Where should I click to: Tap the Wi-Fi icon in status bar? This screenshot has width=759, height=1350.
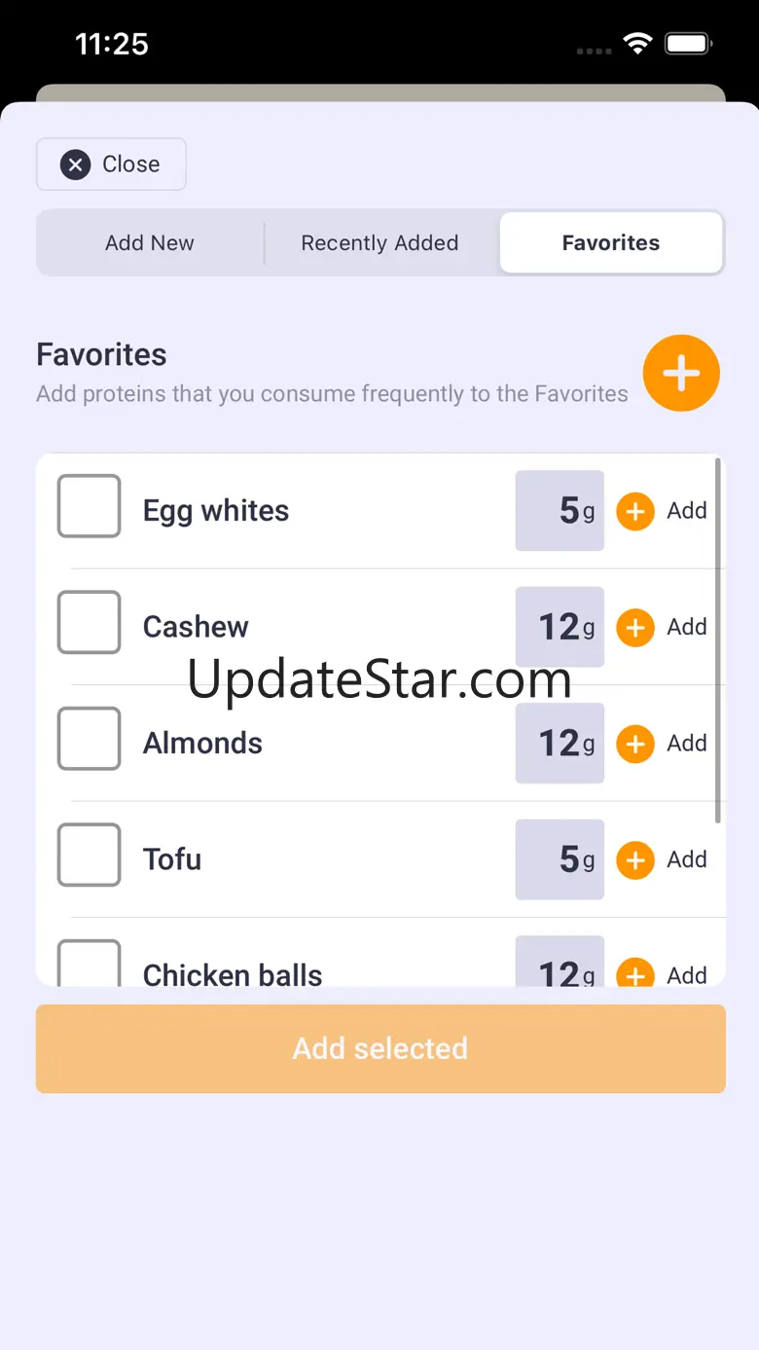(x=638, y=44)
